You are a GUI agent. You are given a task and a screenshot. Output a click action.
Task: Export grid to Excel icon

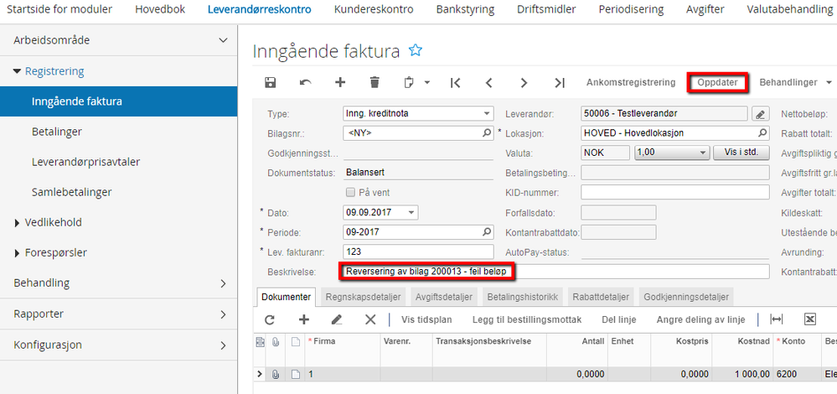[810, 319]
